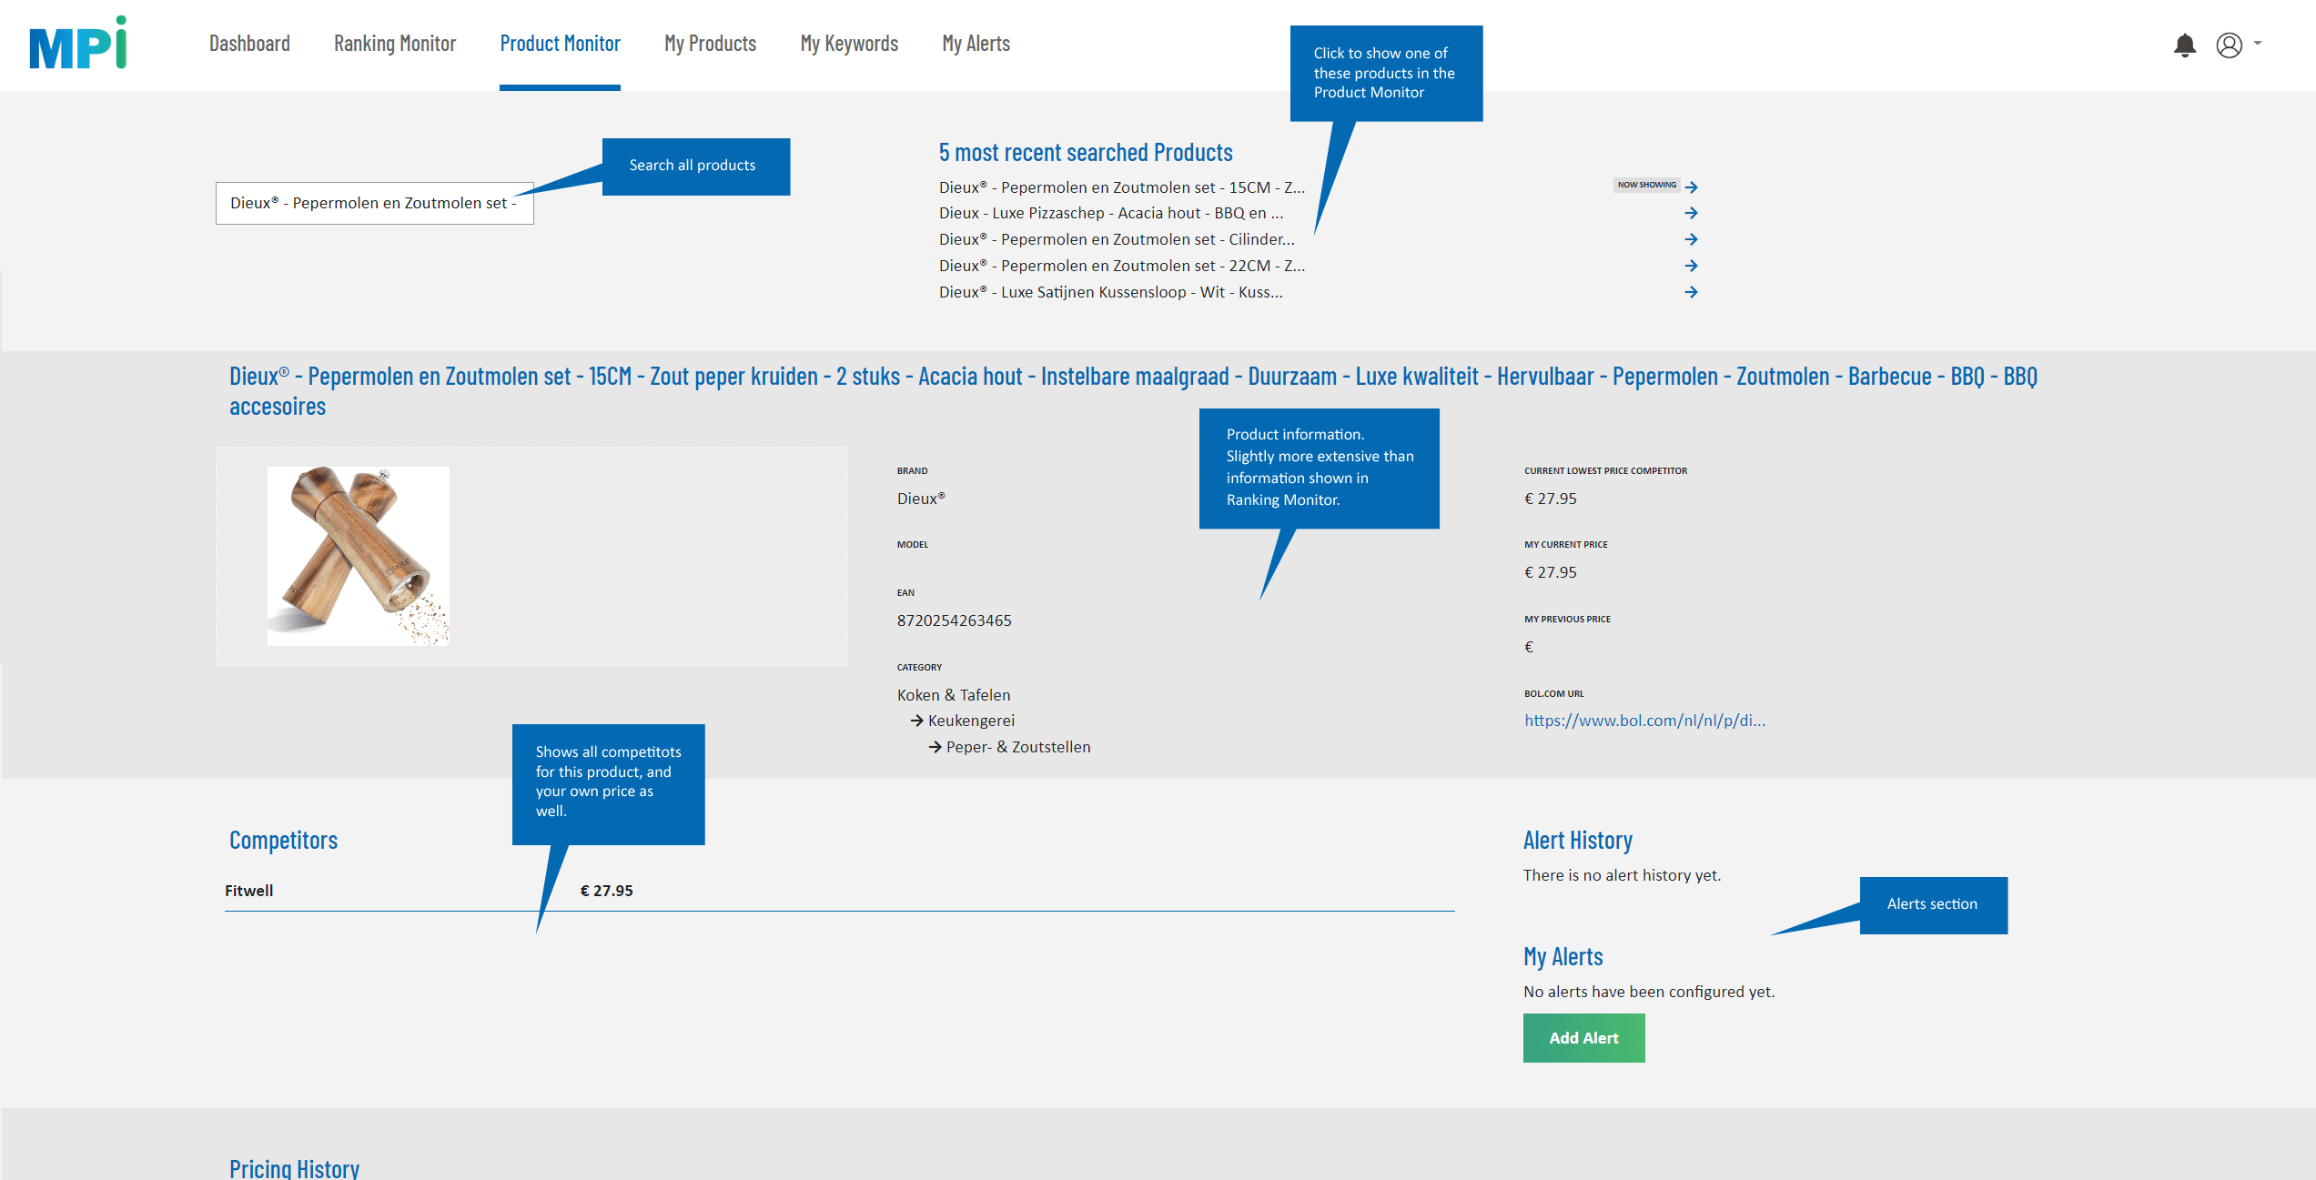Viewport: 2316px width, 1180px height.
Task: Expand account dropdown caret beside avatar
Action: click(2258, 43)
